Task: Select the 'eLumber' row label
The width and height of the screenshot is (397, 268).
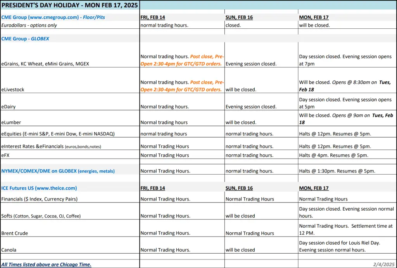Action: [x=11, y=122]
